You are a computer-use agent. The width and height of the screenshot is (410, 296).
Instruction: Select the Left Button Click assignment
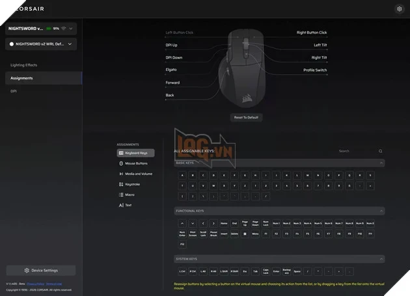180,33
